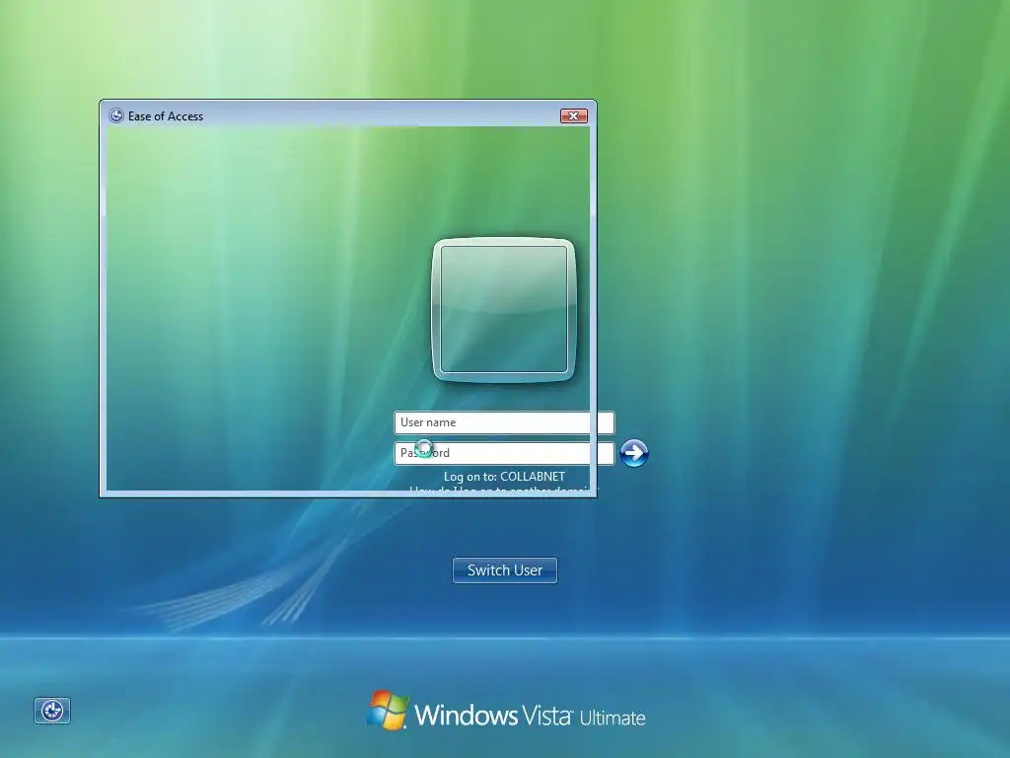Submit login with the blue arrow button

(x=634, y=453)
